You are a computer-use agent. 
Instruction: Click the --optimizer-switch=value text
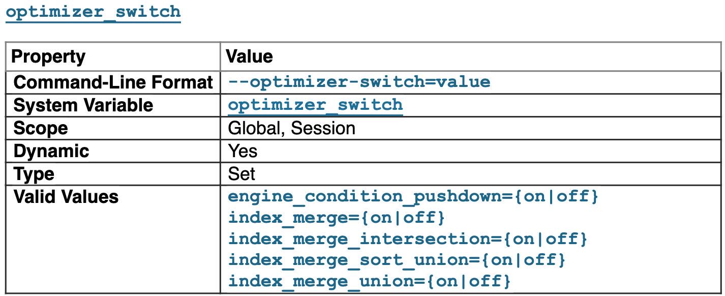point(359,82)
